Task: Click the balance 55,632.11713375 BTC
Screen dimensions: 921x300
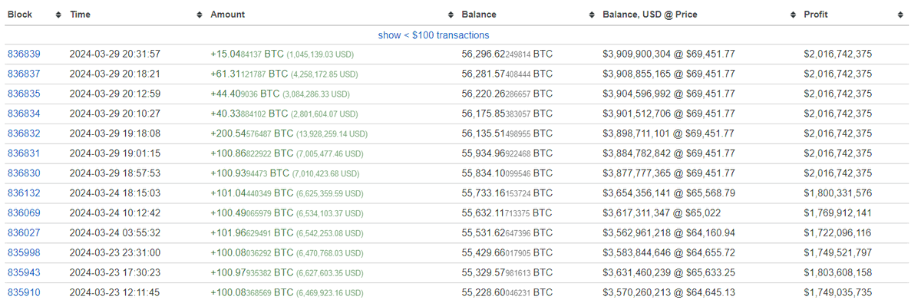Action: [x=507, y=213]
